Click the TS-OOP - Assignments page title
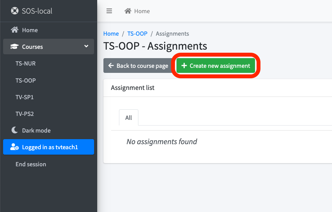 click(155, 46)
